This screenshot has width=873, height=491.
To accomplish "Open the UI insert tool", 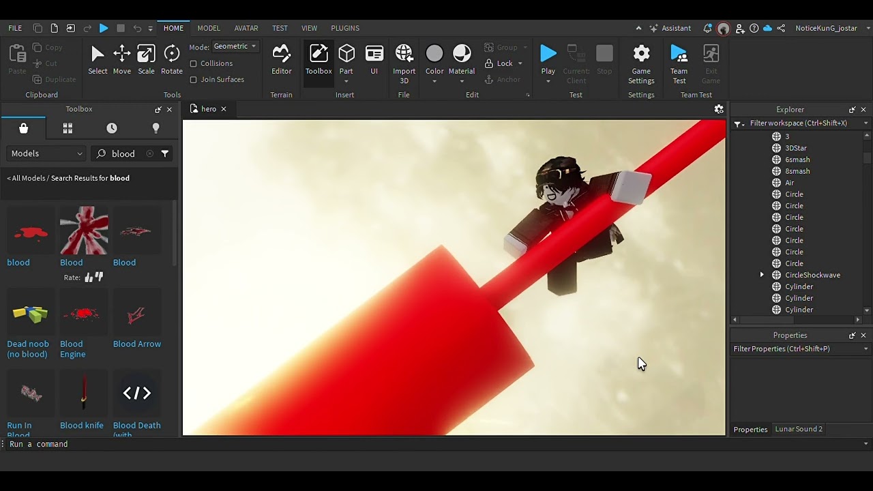I will click(374, 60).
